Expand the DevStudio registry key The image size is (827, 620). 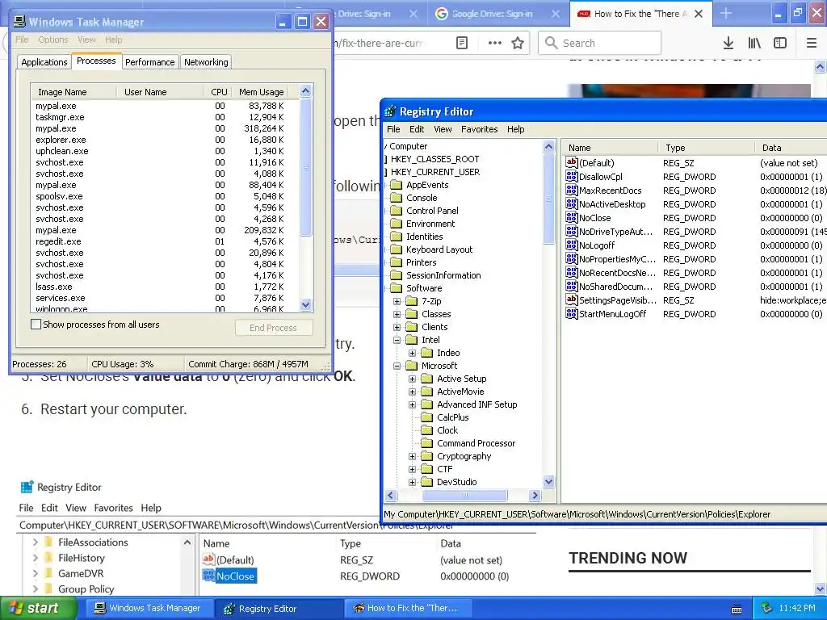pos(413,482)
